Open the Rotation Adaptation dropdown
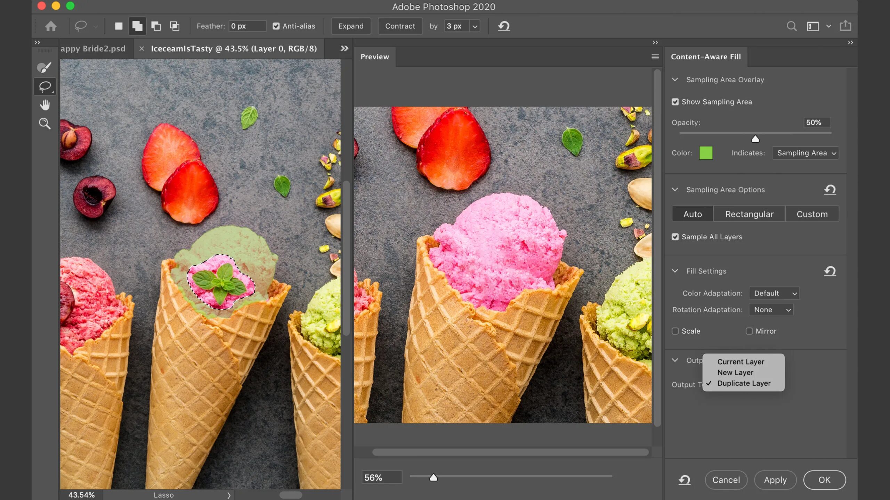 click(771, 310)
